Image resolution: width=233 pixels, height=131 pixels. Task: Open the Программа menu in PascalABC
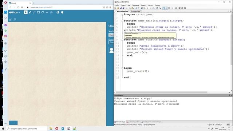tap(135, 5)
